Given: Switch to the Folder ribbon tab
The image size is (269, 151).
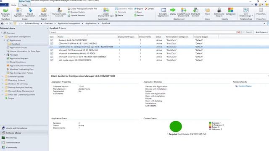Looking at the screenshot, I should (24, 5).
